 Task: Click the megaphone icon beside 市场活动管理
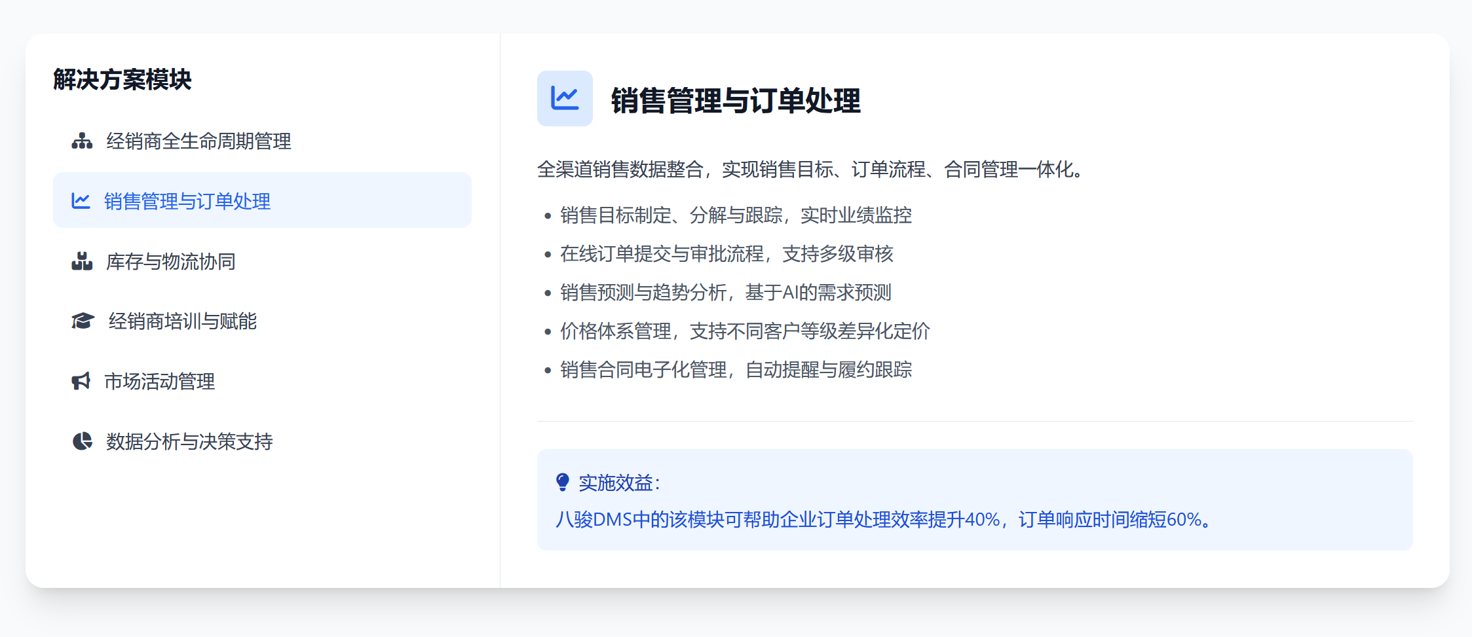[81, 381]
